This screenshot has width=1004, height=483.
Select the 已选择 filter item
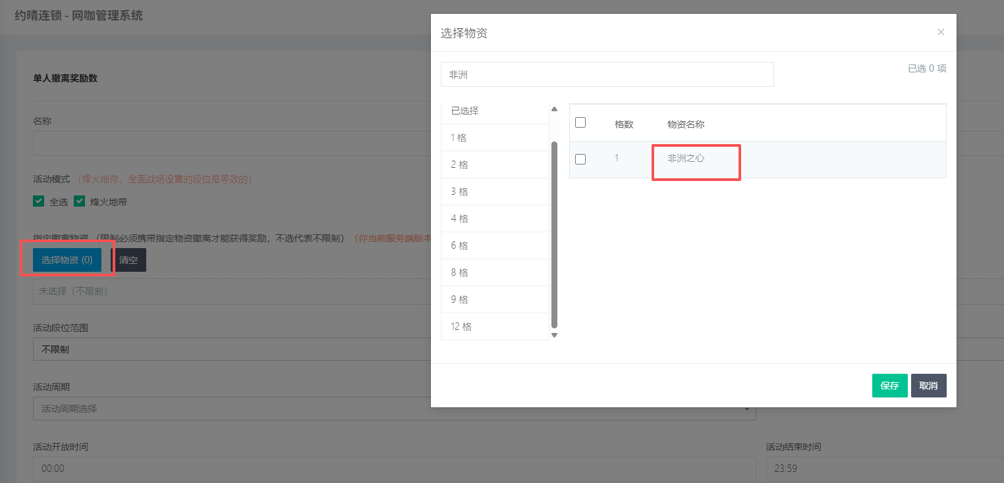[495, 111]
